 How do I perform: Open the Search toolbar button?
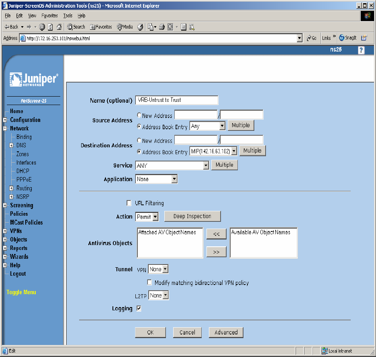point(76,27)
